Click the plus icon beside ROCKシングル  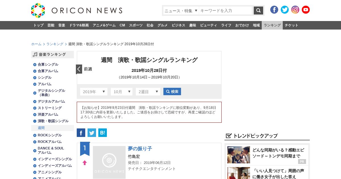point(35,135)
